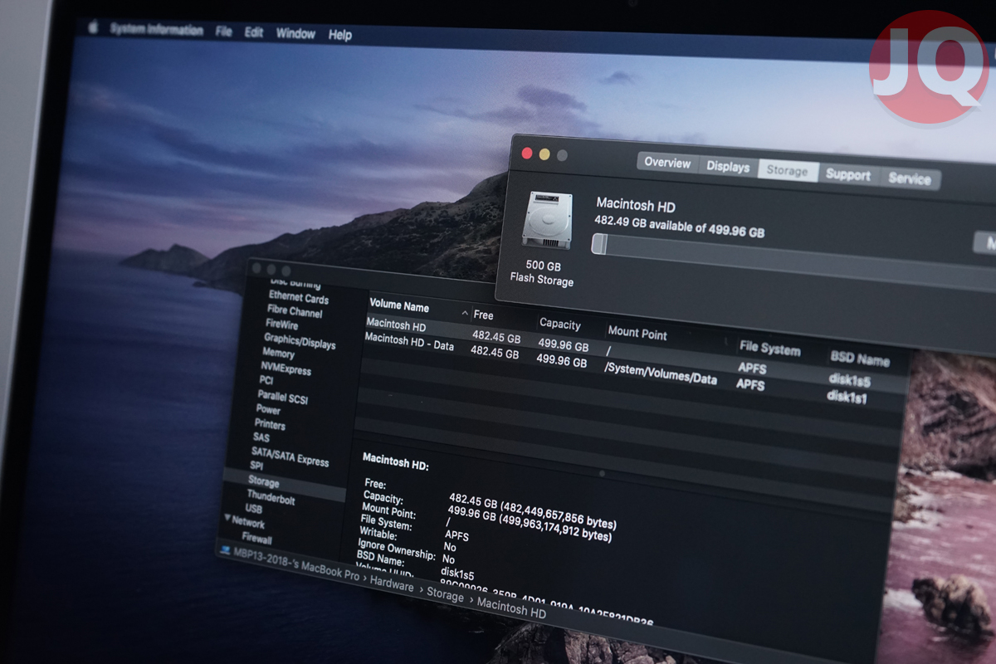Select Printers in the sidebar
This screenshot has width=996, height=664.
(270, 424)
